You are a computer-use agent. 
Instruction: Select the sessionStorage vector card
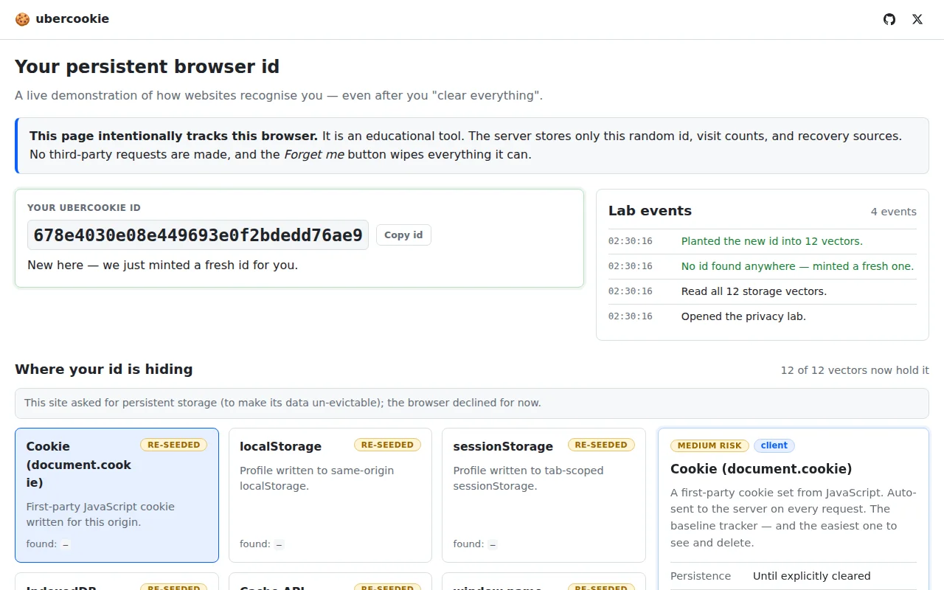click(544, 495)
